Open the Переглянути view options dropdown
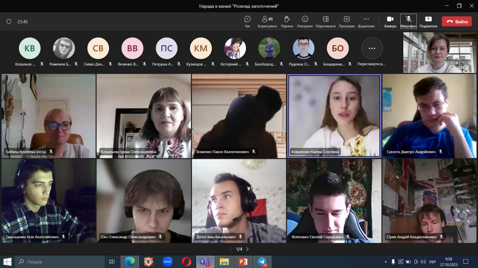This screenshot has width=478, height=268. point(325,21)
